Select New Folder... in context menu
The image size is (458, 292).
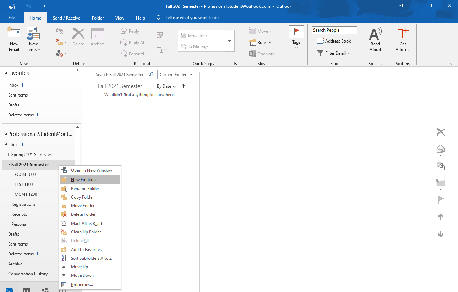[90, 180]
